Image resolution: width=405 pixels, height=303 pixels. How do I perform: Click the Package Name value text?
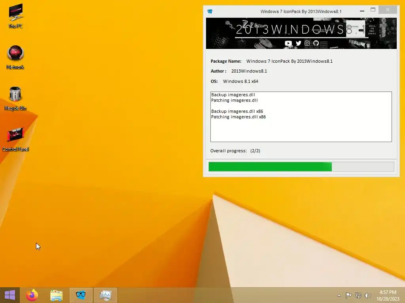tap(289, 61)
